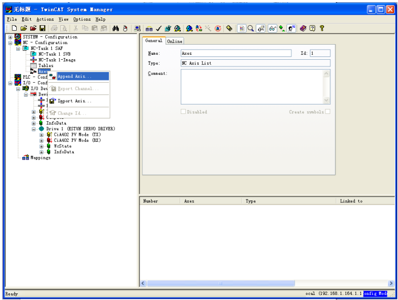
Task: Open the purple book help library icon
Action: pos(303,28)
